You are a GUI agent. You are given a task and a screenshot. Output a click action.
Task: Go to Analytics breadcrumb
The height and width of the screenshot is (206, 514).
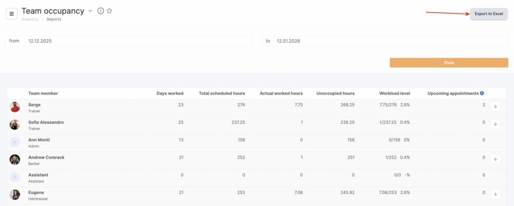(30, 19)
